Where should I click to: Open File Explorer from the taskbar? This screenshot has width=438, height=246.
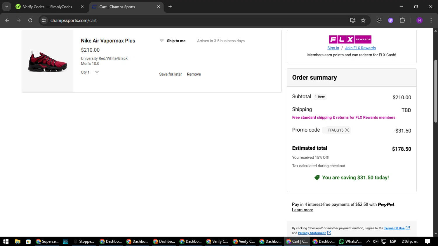pyautogui.click(x=18, y=241)
